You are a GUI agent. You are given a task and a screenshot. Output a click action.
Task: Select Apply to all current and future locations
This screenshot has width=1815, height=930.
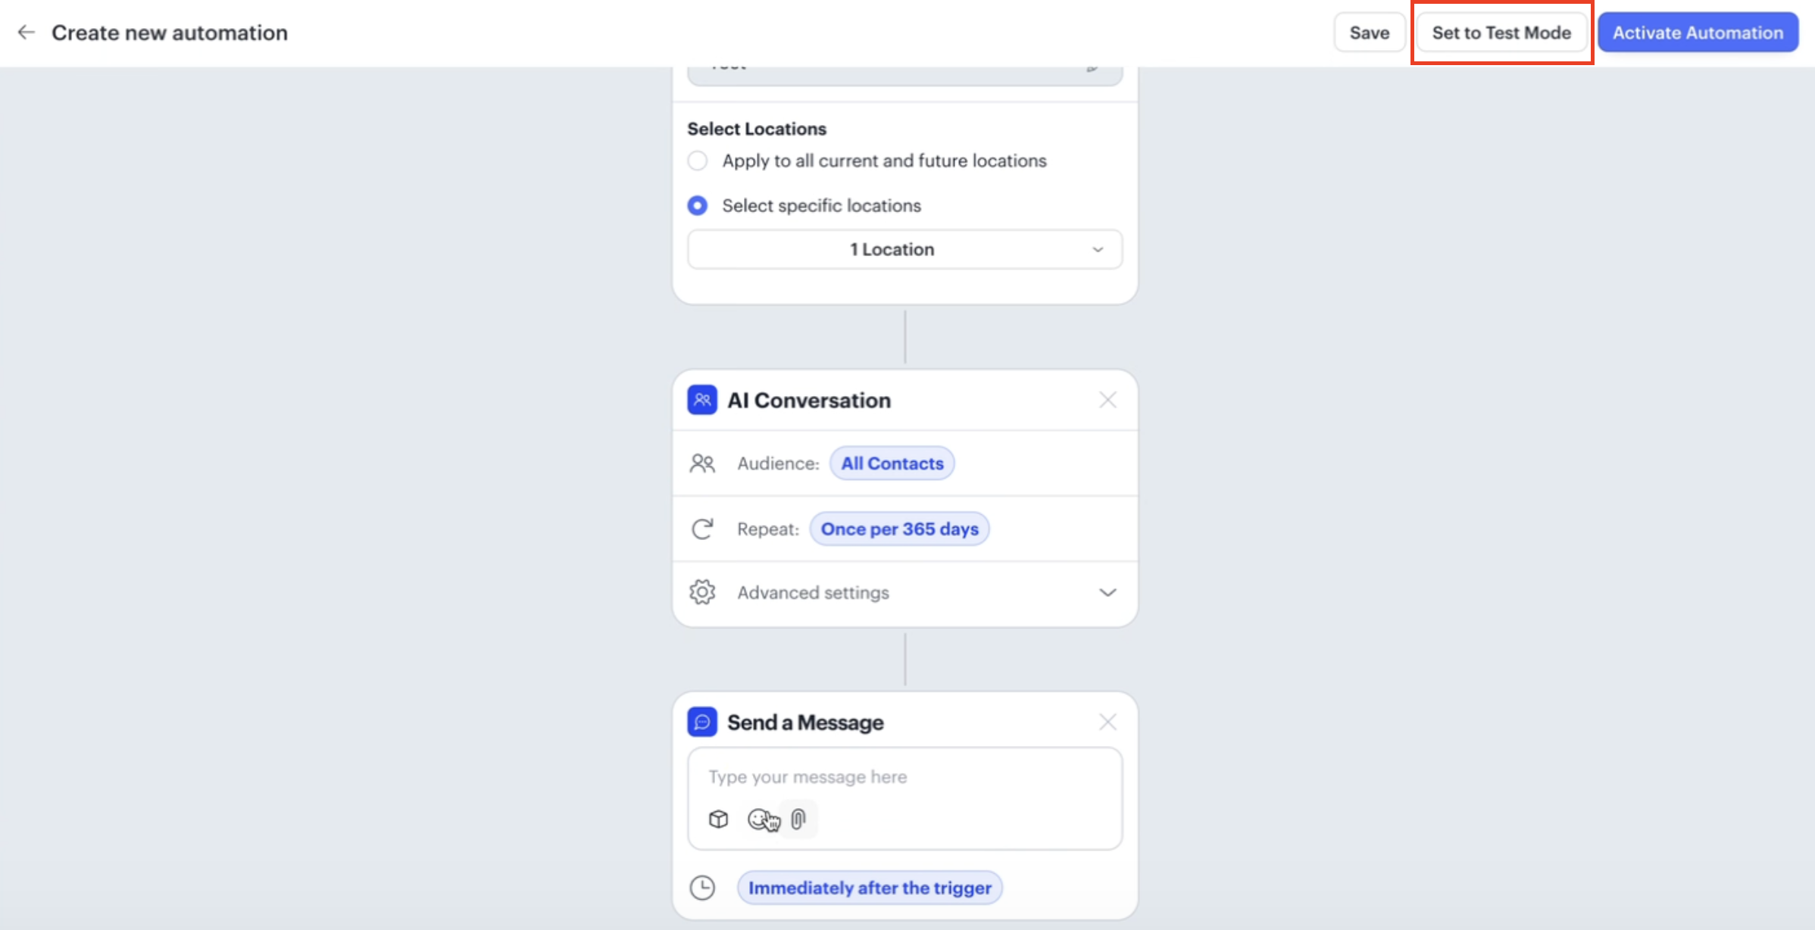point(698,161)
